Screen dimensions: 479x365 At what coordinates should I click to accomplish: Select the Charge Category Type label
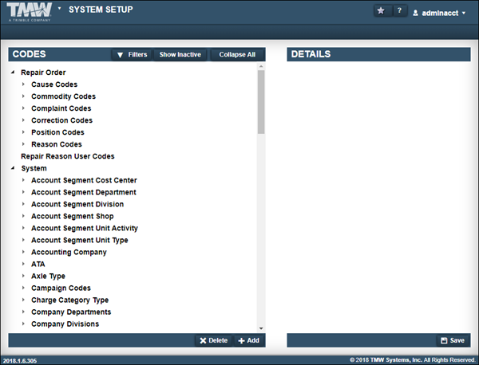(70, 300)
